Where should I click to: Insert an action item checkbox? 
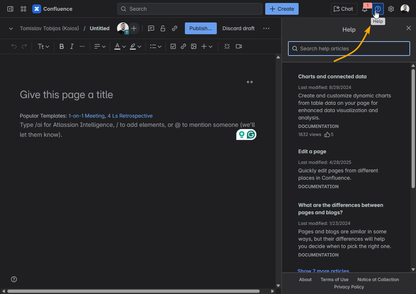(x=173, y=46)
